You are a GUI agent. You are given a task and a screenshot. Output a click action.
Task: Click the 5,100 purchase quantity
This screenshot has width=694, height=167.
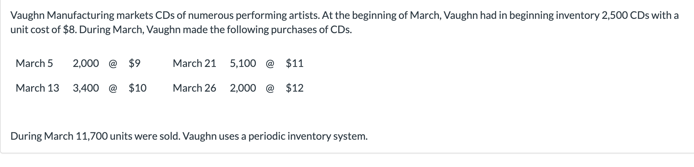click(x=243, y=63)
